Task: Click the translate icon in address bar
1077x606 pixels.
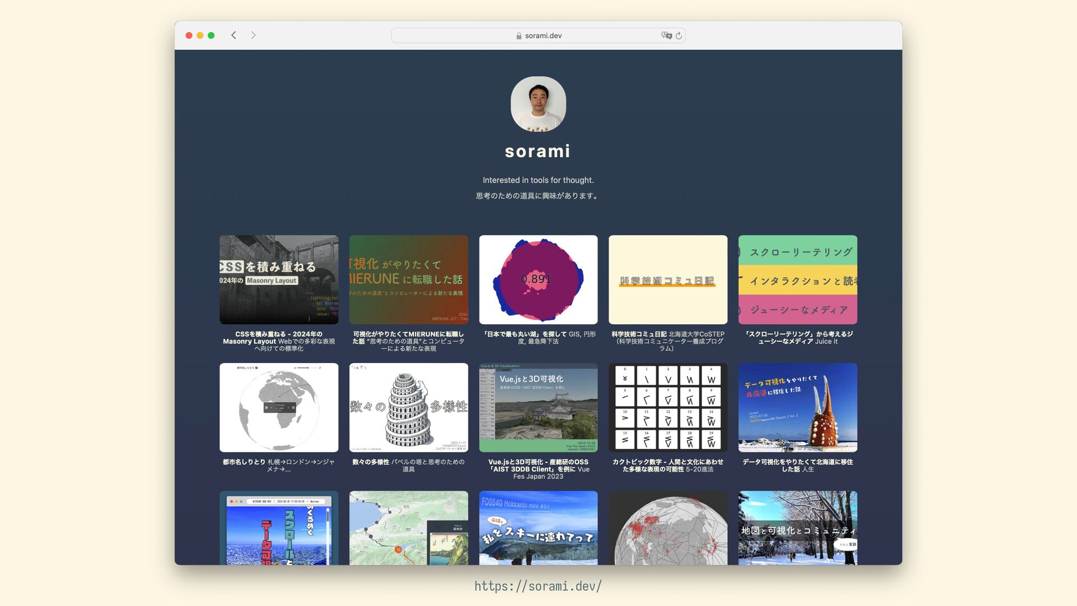Action: [666, 35]
